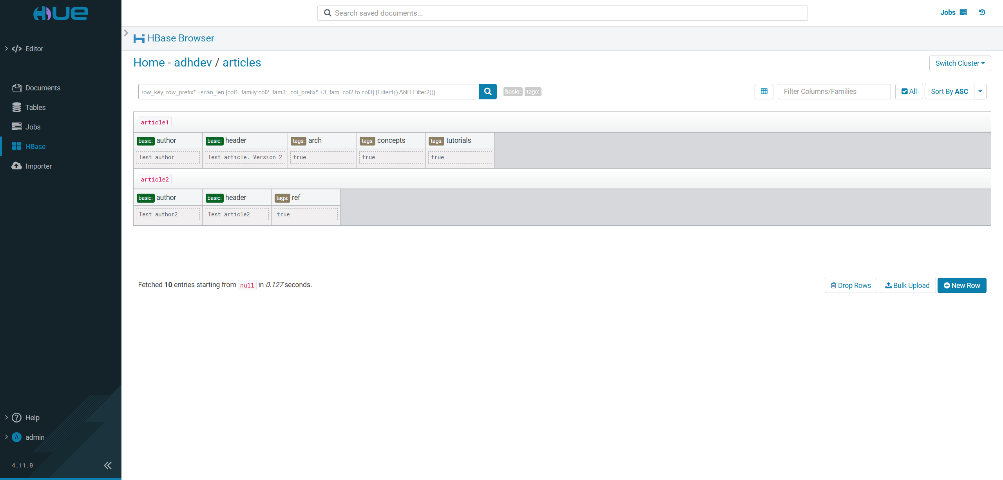Navigate to adhdev via the breadcrumb link
The height and width of the screenshot is (480, 1003).
[x=192, y=62]
